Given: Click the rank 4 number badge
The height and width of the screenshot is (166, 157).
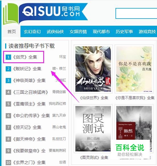Looking at the screenshot, I should coord(8,92).
